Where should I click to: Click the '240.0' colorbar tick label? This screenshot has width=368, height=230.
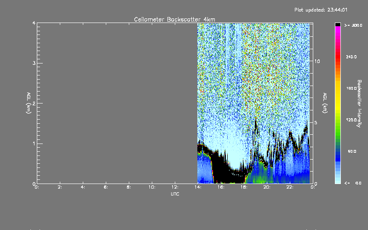click(x=351, y=57)
